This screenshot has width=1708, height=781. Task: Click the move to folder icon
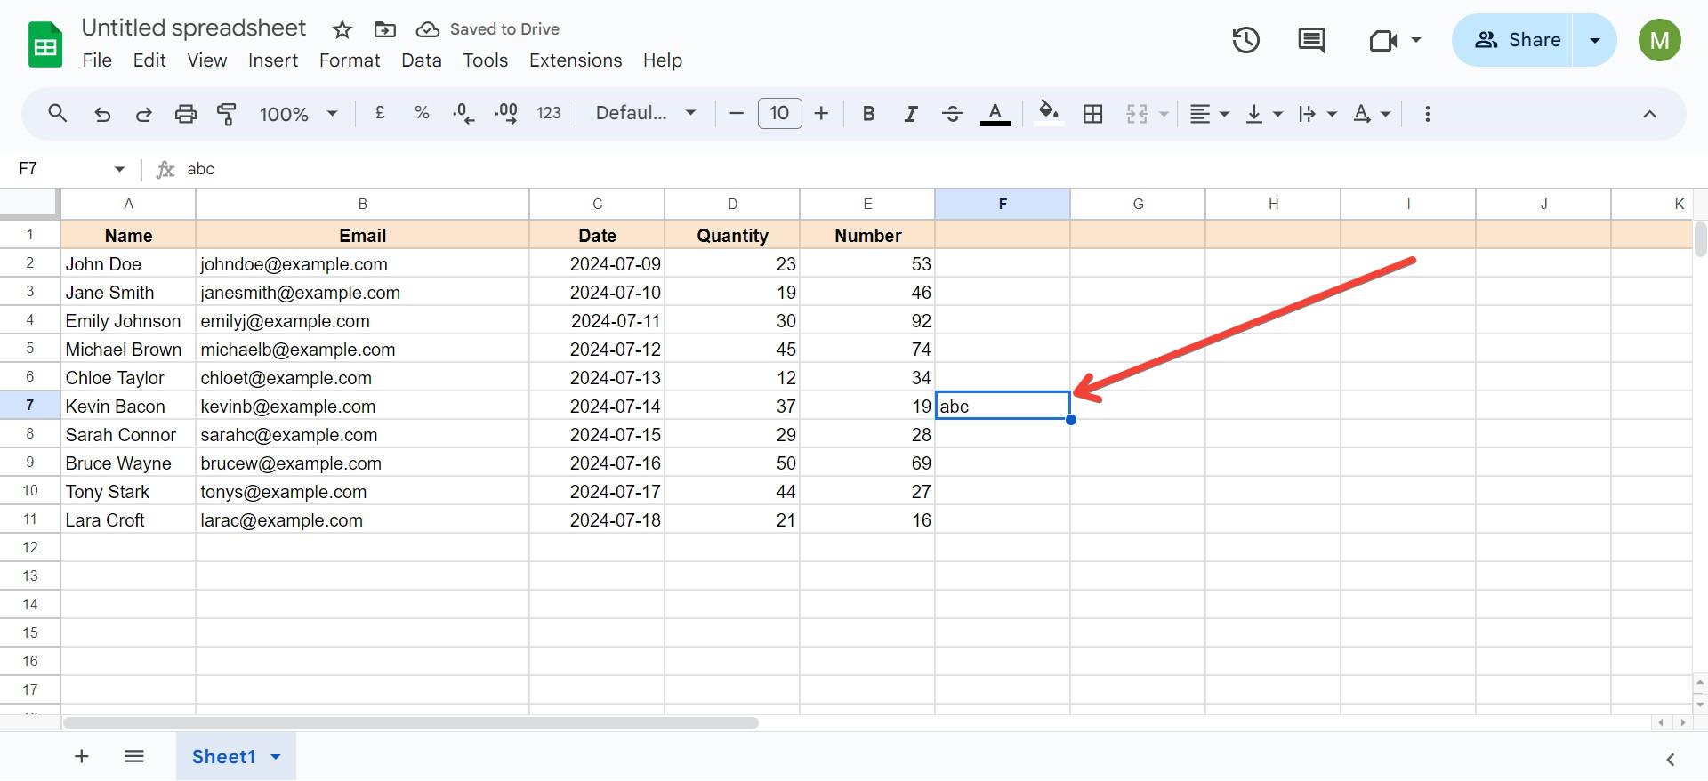click(x=384, y=29)
